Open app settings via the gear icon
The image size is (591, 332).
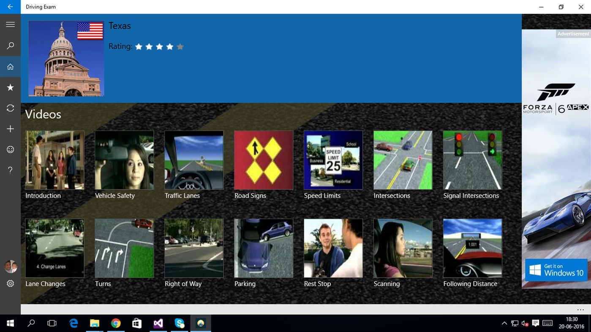coord(10,283)
